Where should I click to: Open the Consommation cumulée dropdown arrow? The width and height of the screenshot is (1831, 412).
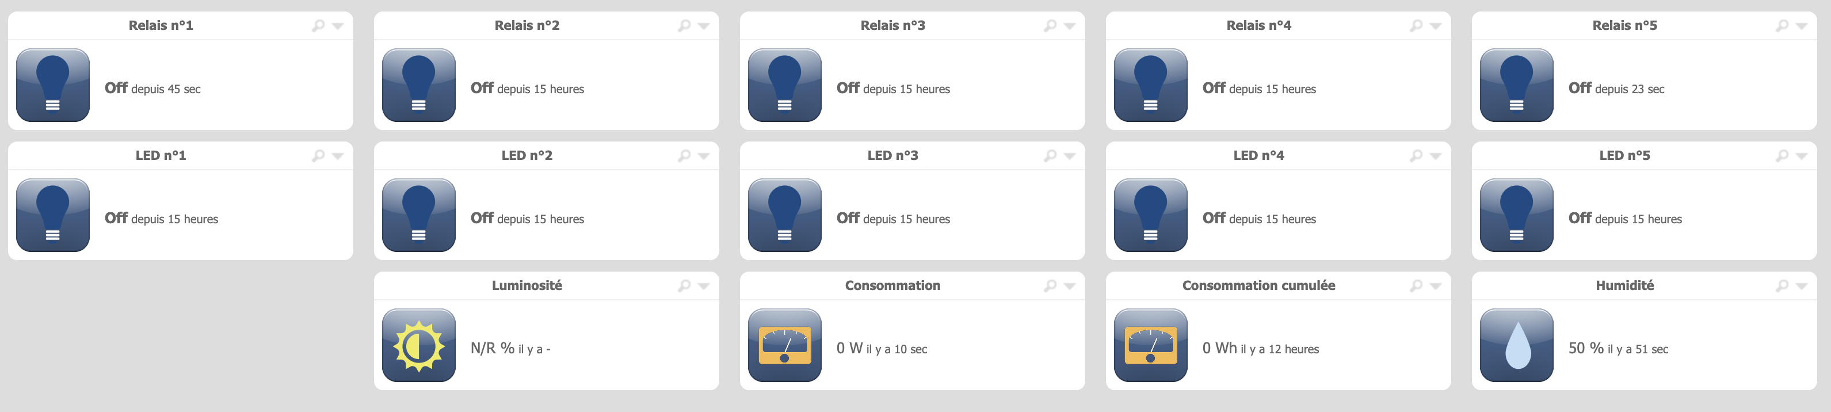tap(1436, 286)
